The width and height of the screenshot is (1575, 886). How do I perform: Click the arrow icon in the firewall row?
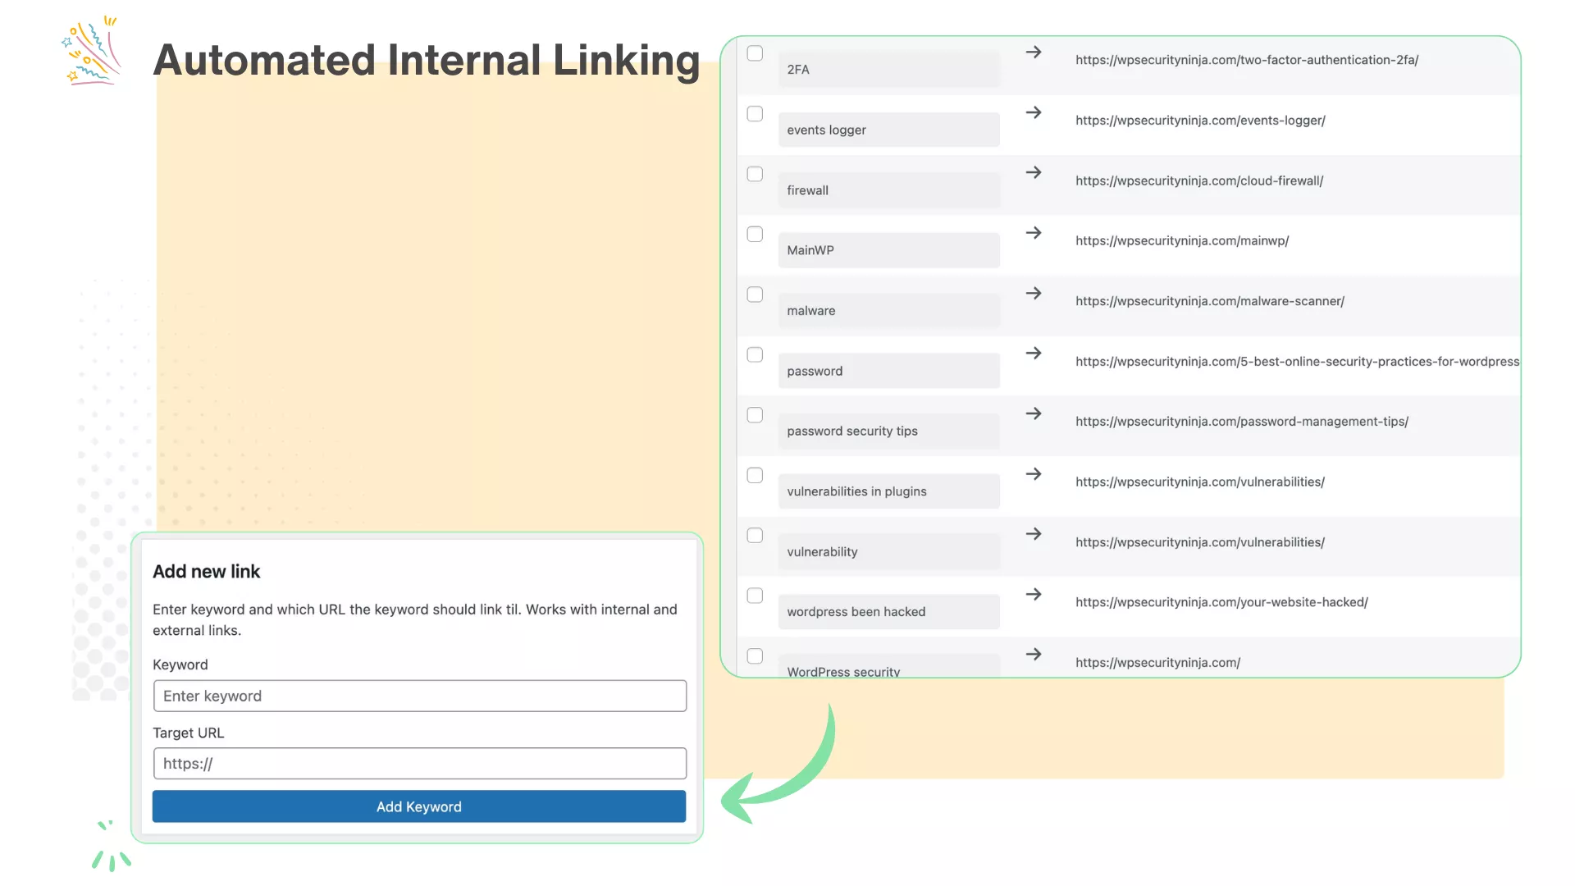click(1034, 172)
